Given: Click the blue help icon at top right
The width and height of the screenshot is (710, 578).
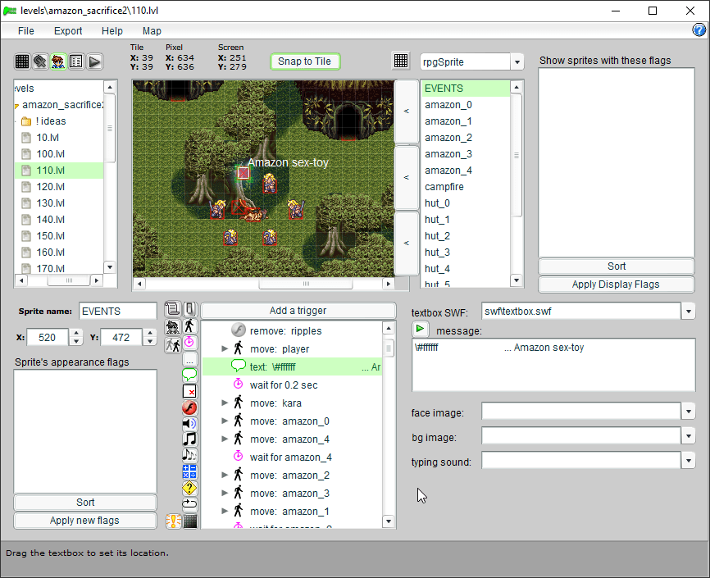Looking at the screenshot, I should tap(699, 30).
